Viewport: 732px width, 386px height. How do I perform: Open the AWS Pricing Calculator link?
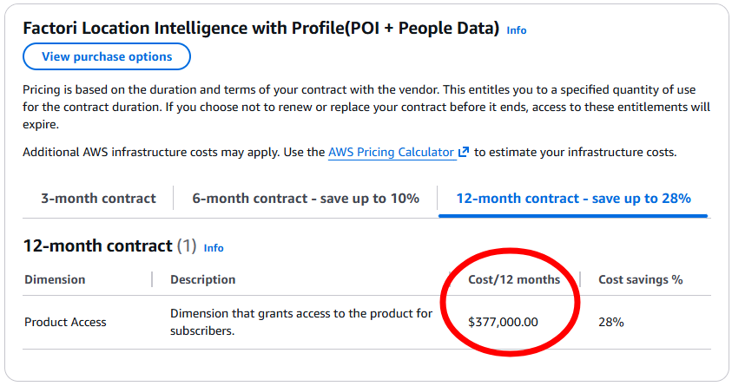click(x=392, y=152)
